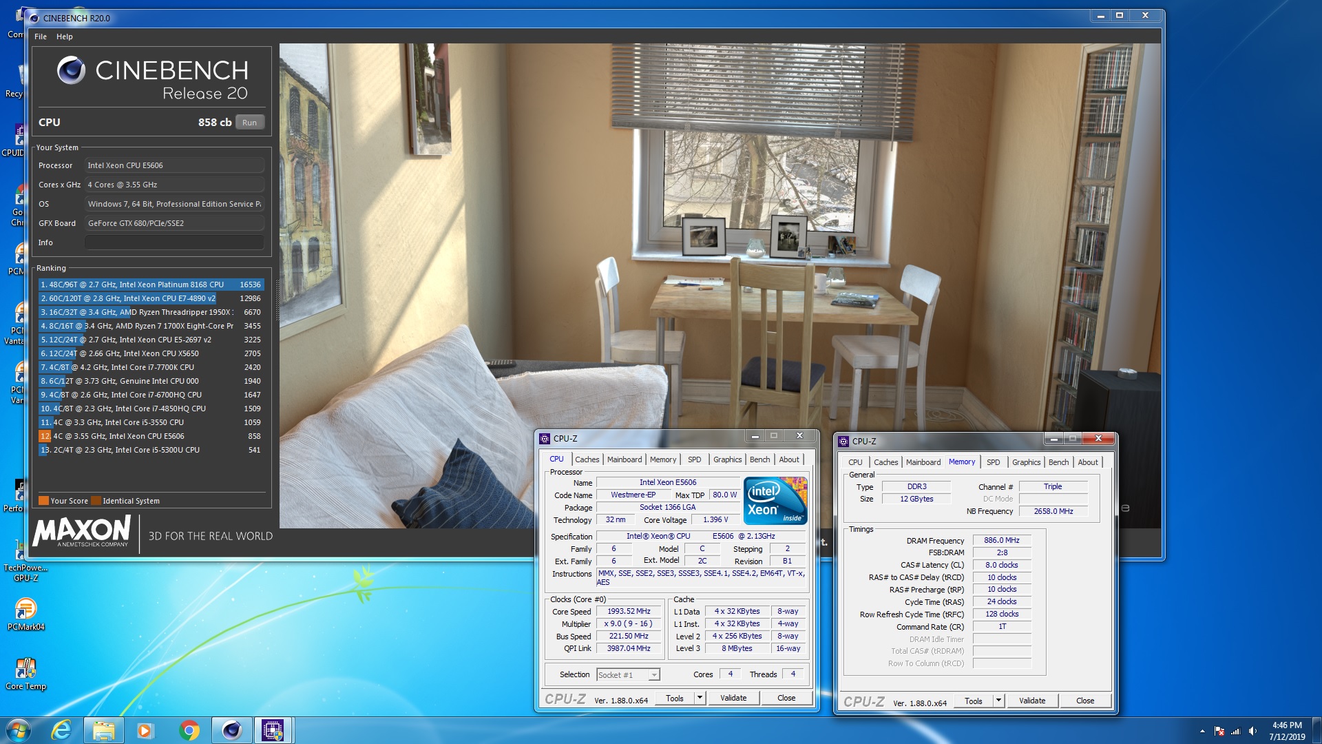Click Close in Memory CPU-Z window
1322x744 pixels.
coord(1085,701)
